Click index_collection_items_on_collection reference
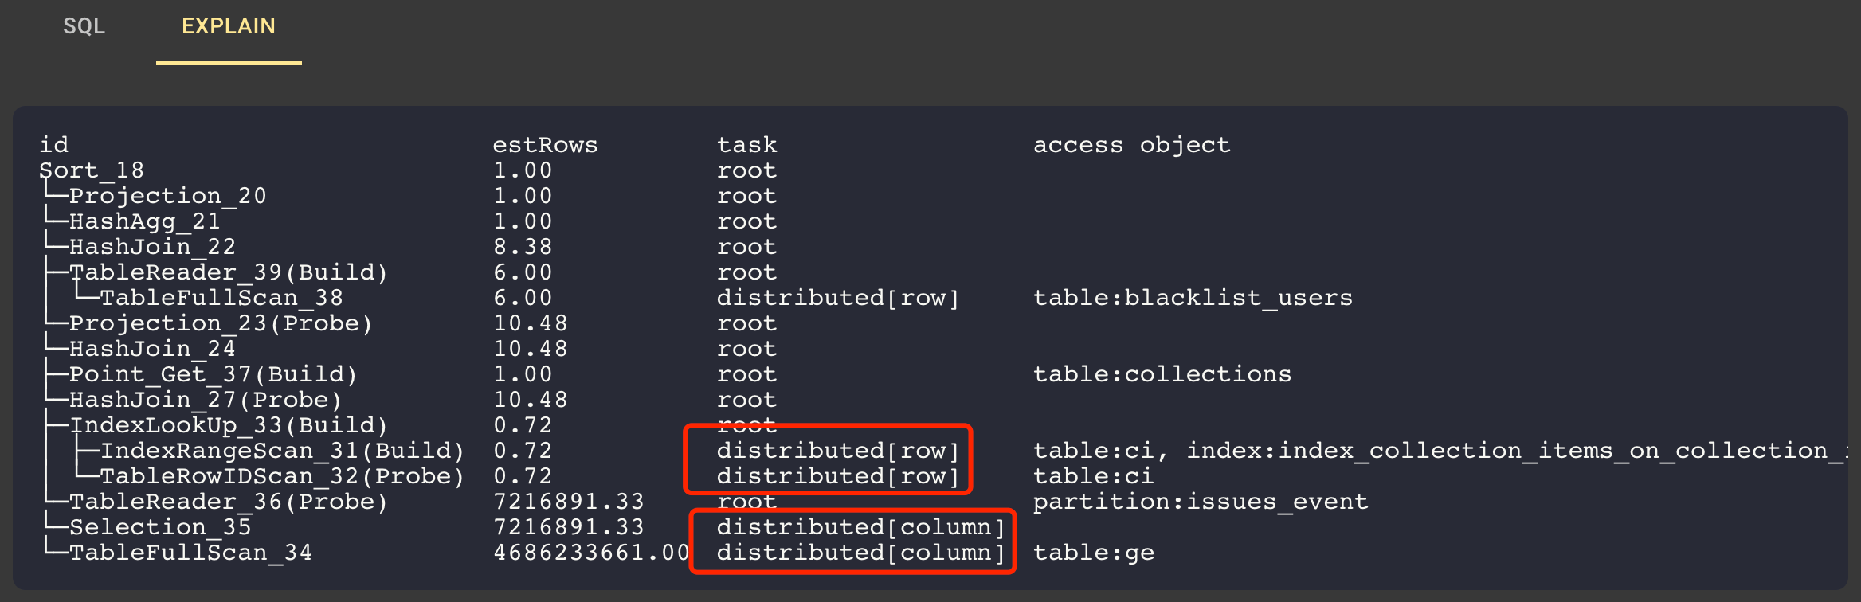The width and height of the screenshot is (1861, 602). pyautogui.click(x=1514, y=450)
